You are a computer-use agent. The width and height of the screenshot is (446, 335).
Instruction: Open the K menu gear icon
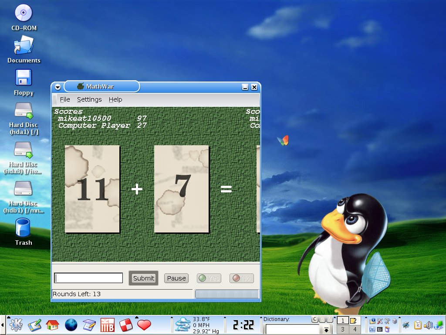point(16,325)
